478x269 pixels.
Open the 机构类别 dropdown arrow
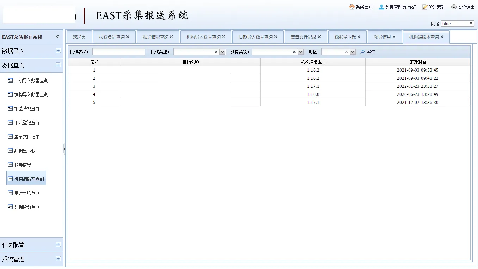click(300, 52)
